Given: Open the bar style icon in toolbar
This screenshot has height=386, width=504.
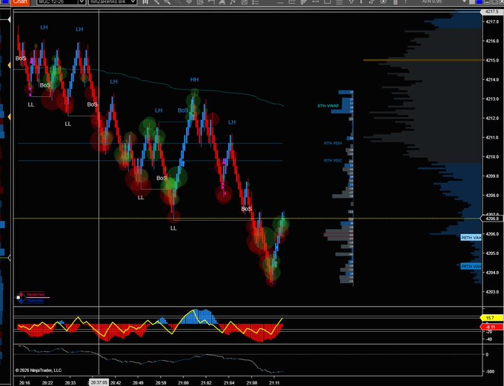Looking at the screenshot, I should [145, 2].
